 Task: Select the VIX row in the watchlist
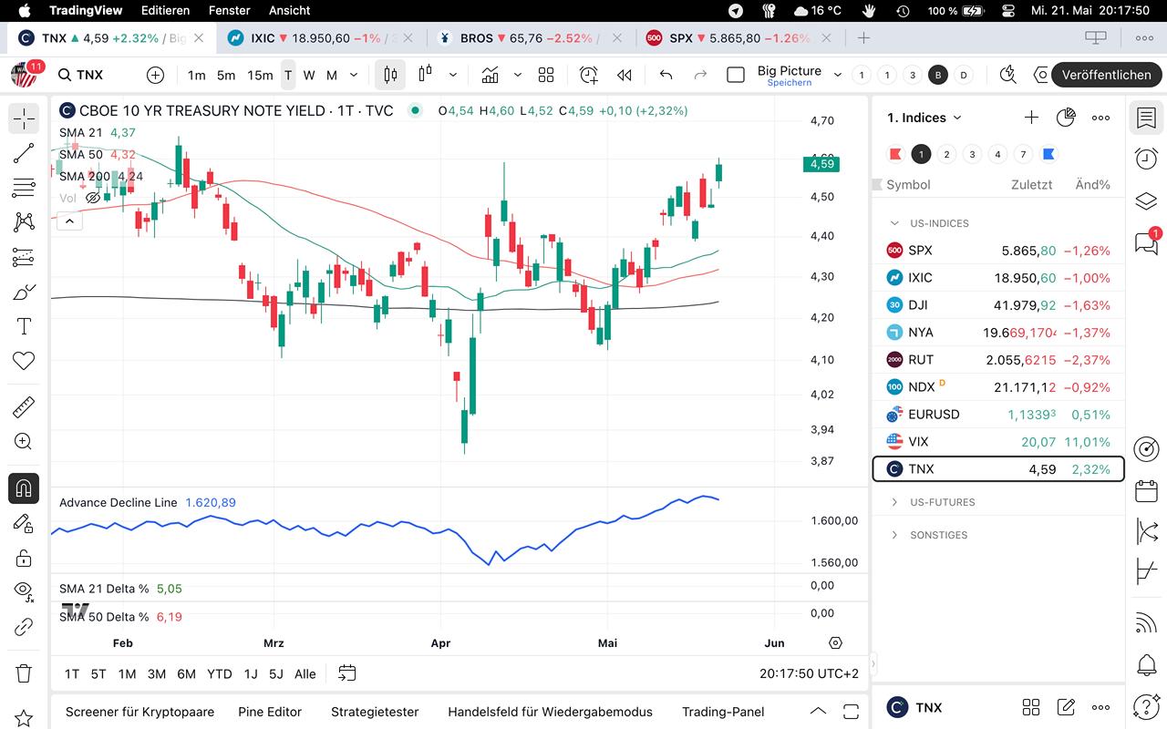tap(998, 441)
